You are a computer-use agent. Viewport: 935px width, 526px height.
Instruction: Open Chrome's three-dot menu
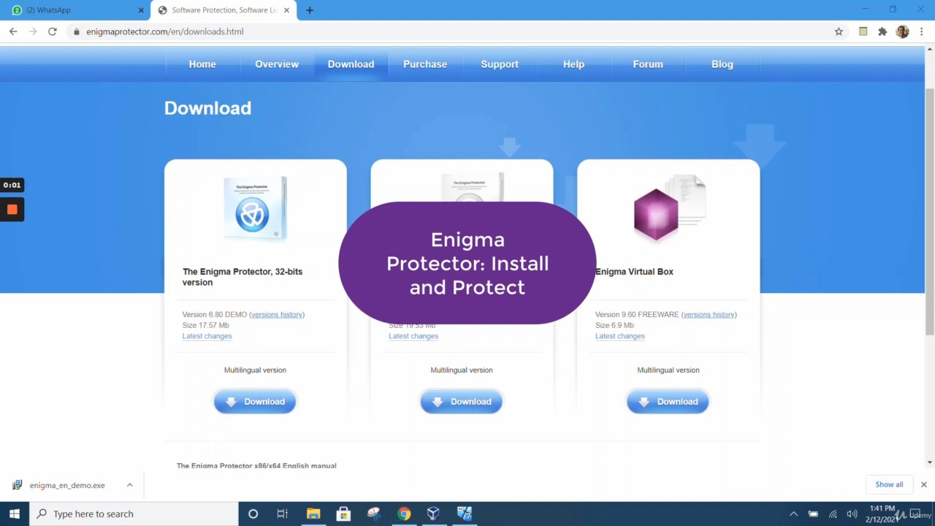pos(922,31)
